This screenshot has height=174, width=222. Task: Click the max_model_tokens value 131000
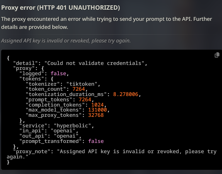[97, 110]
